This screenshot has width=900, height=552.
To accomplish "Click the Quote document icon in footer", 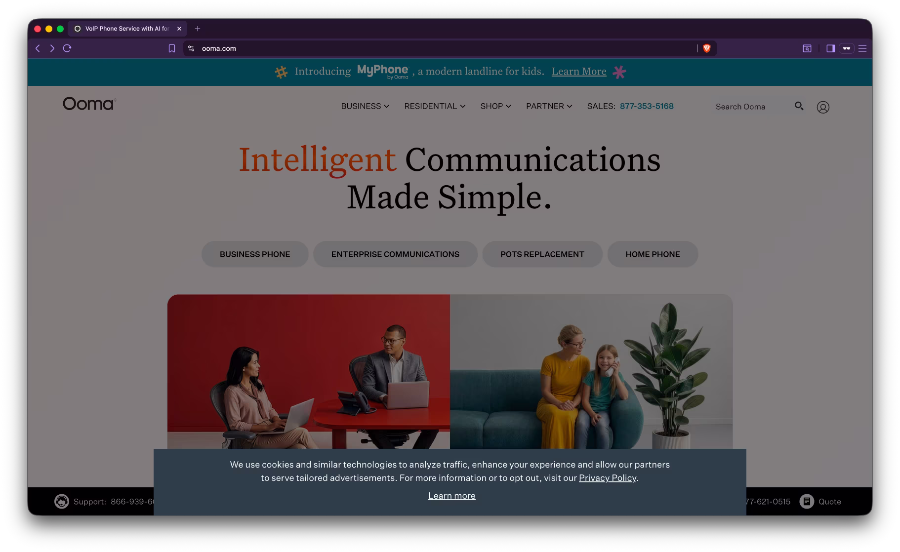I will point(807,502).
